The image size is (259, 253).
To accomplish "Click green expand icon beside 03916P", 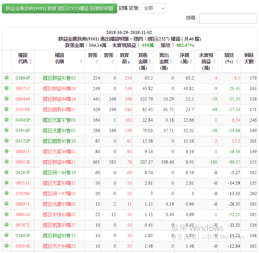I will pyautogui.click(x=6, y=130).
